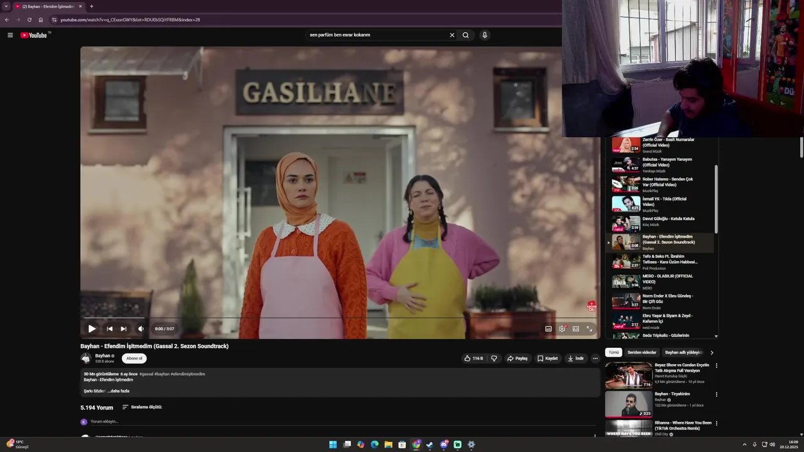The image size is (804, 452).
Task: Go back in the browser
Action: tap(7, 19)
